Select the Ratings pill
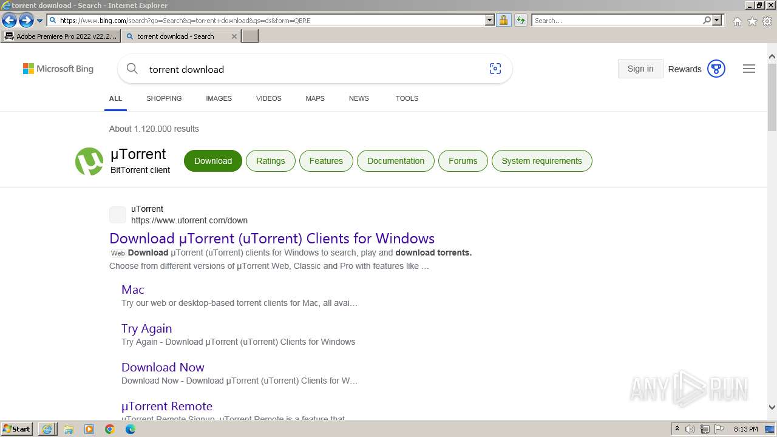The width and height of the screenshot is (777, 437). [270, 161]
